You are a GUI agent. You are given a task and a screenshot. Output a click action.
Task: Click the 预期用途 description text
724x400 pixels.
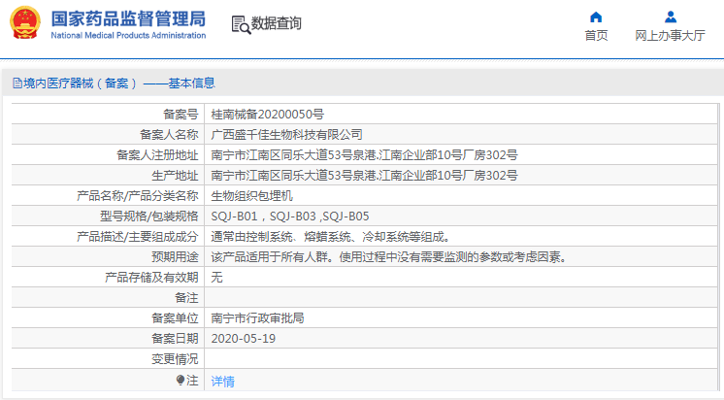[x=388, y=257]
